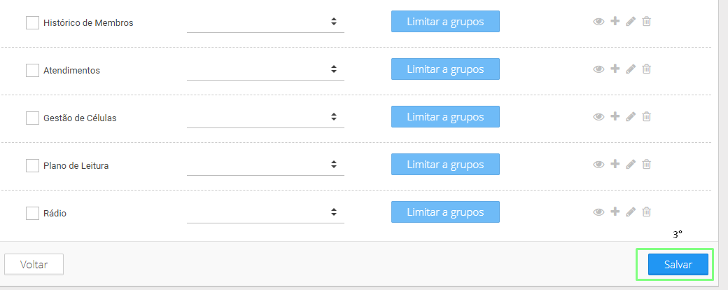Click the pencil icon in the Rádio row

pyautogui.click(x=631, y=212)
